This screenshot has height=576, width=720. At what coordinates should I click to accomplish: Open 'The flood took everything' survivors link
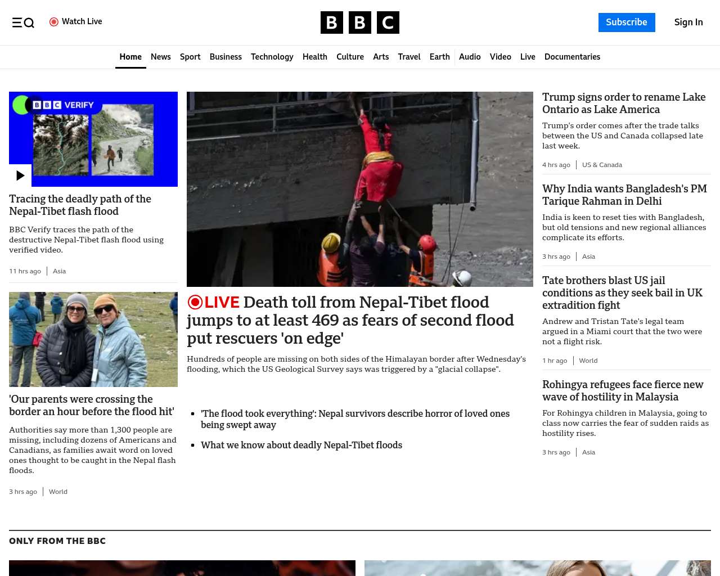[x=355, y=419]
